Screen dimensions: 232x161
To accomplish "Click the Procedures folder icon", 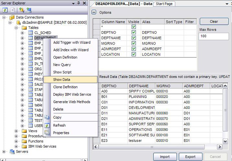I will (x=24, y=136).
